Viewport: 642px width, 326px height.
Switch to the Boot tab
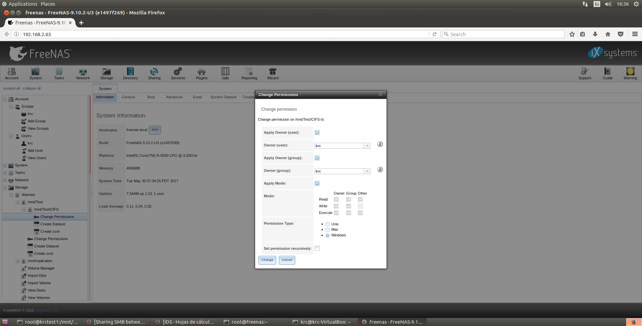[x=151, y=97]
